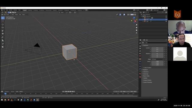Expand the Custom Properties panel
The image size is (192, 108).
147,82
